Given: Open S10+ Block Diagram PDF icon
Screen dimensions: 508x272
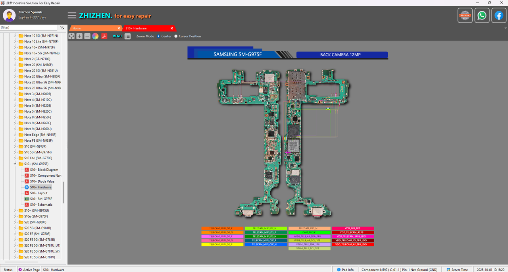Looking at the screenshot, I should click(x=27, y=170).
